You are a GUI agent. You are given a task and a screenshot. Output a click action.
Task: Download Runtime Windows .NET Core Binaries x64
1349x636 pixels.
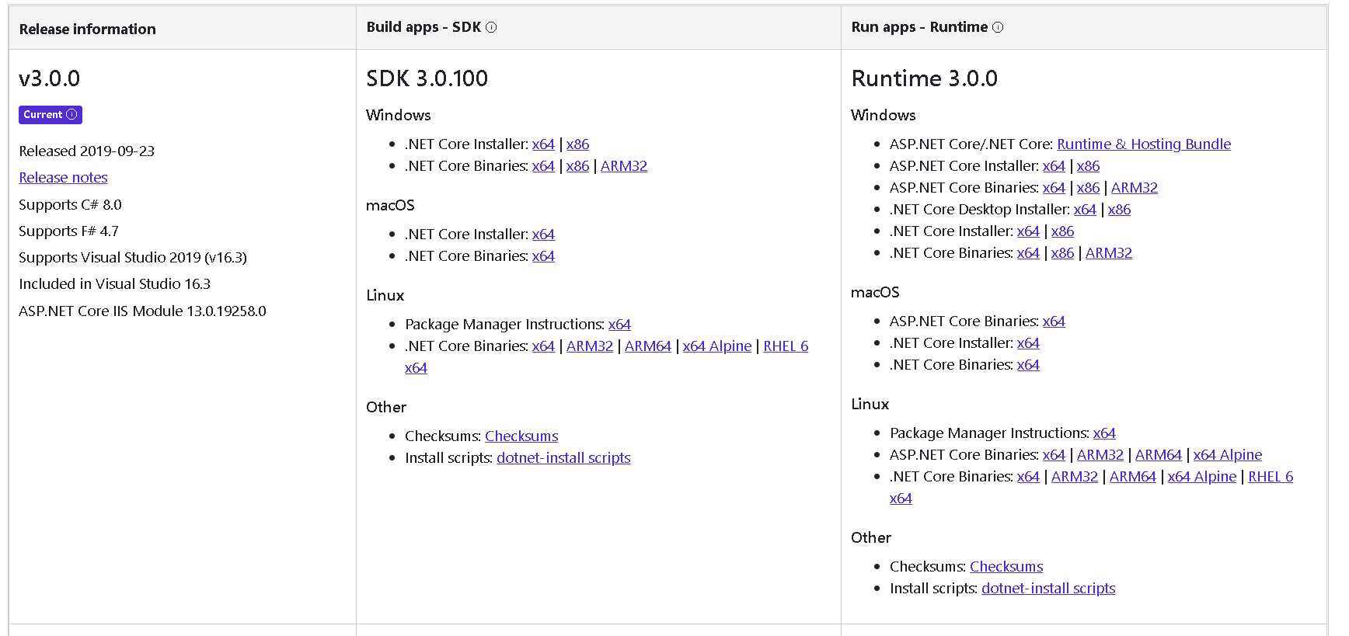[1028, 252]
